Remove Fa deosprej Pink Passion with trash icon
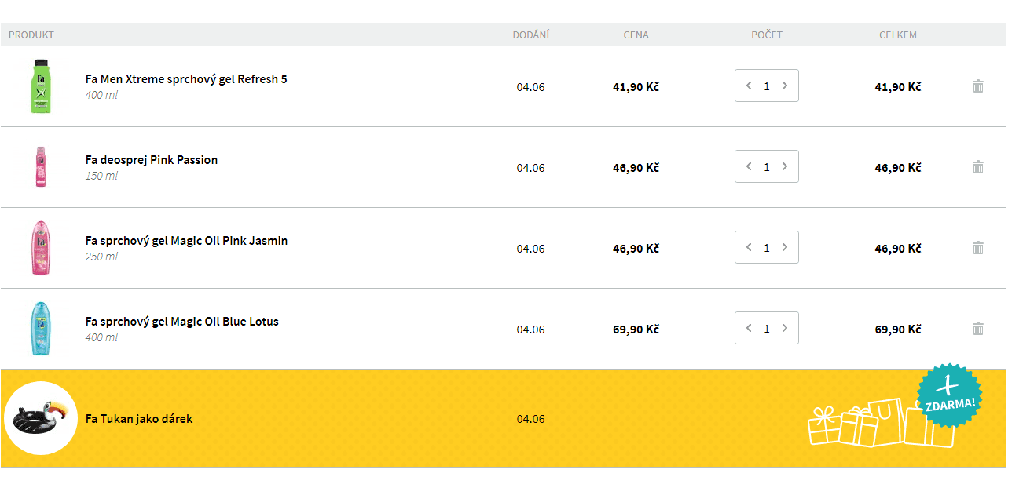This screenshot has height=477, width=1012. pyautogui.click(x=978, y=167)
